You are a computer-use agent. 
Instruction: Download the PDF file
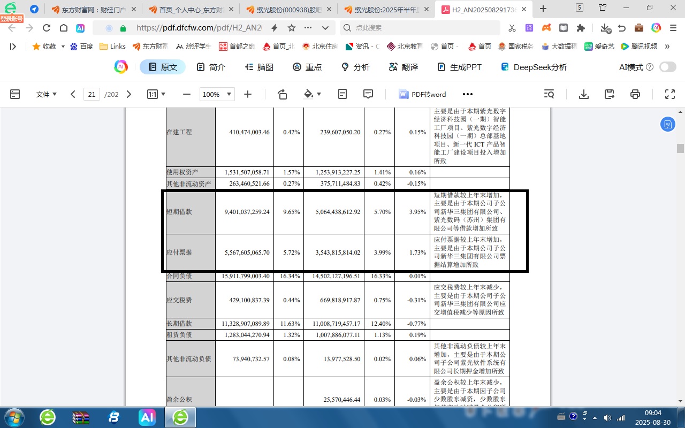[x=584, y=94]
